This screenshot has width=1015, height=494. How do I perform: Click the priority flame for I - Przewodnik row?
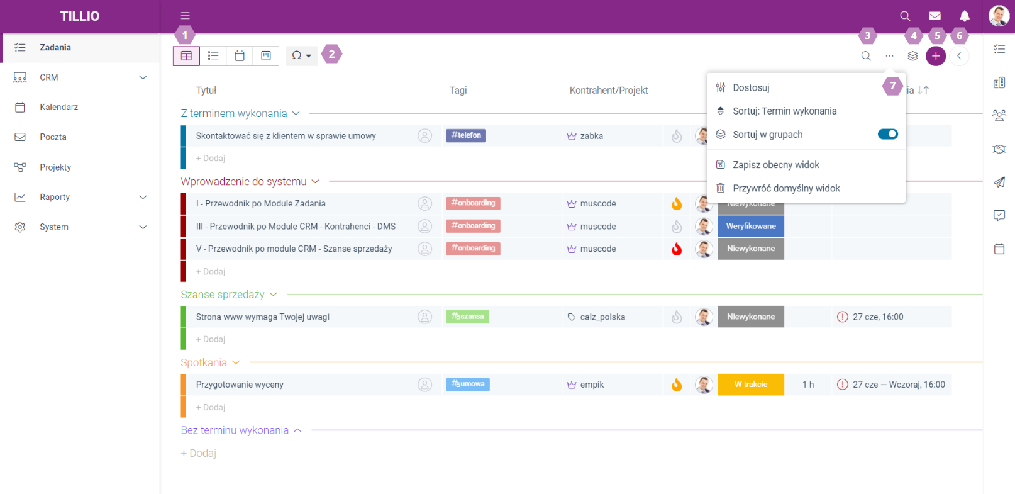tap(677, 203)
